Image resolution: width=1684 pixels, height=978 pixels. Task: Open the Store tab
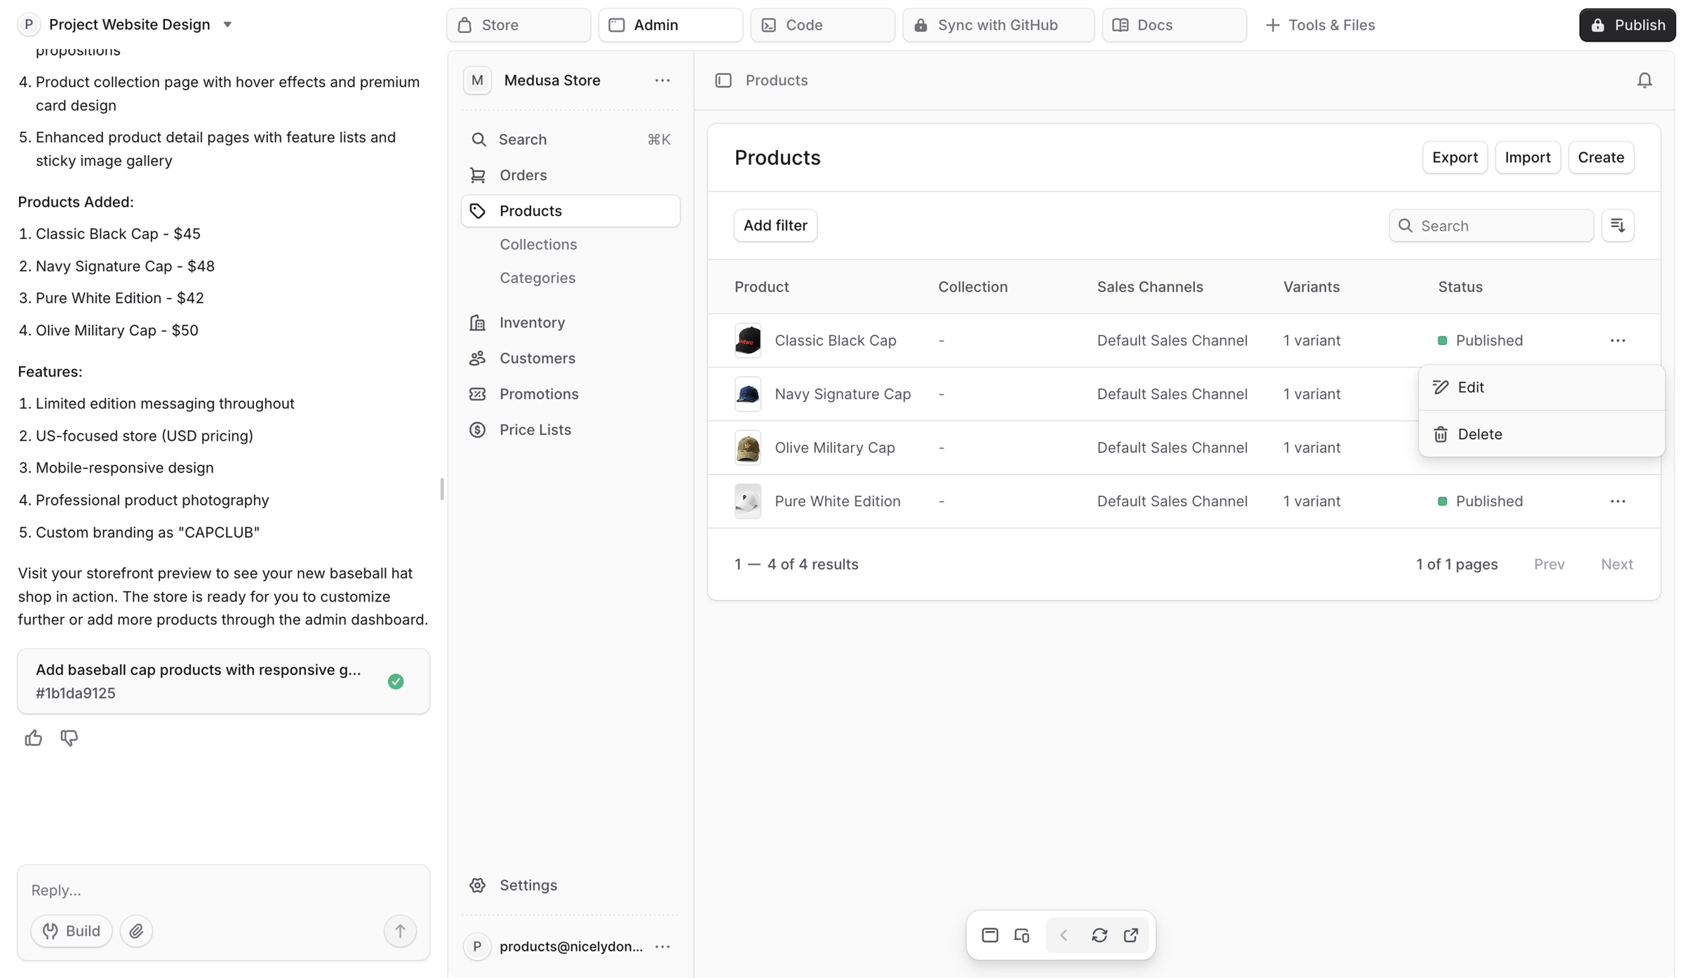(519, 25)
